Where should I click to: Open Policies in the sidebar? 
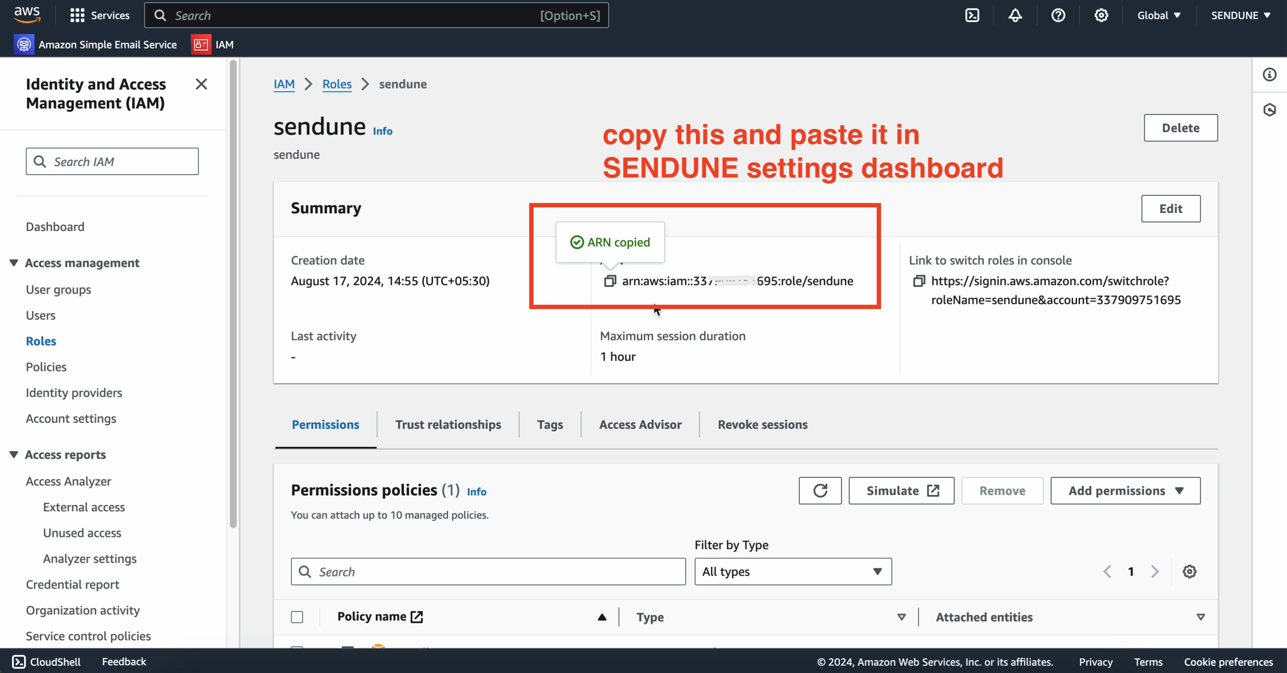pos(46,367)
